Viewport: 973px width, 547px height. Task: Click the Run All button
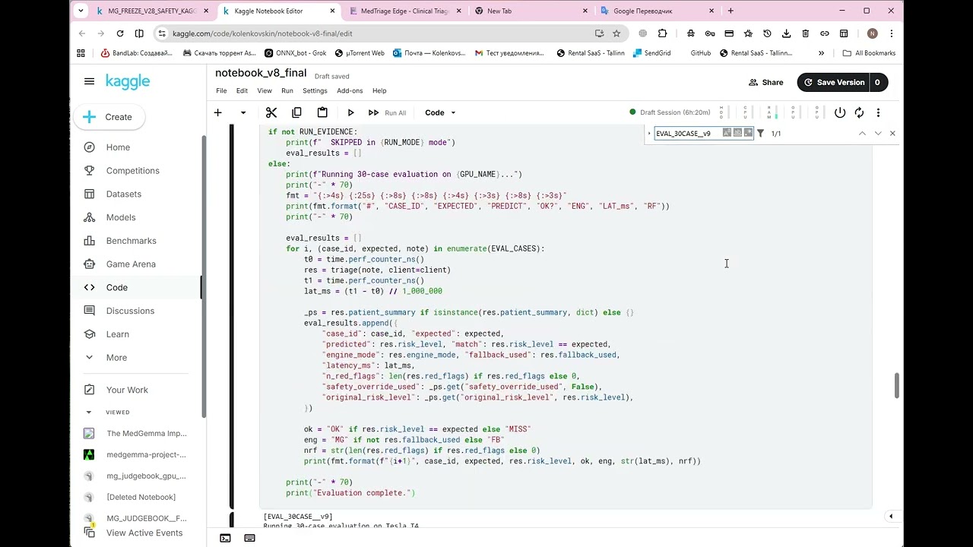point(388,112)
